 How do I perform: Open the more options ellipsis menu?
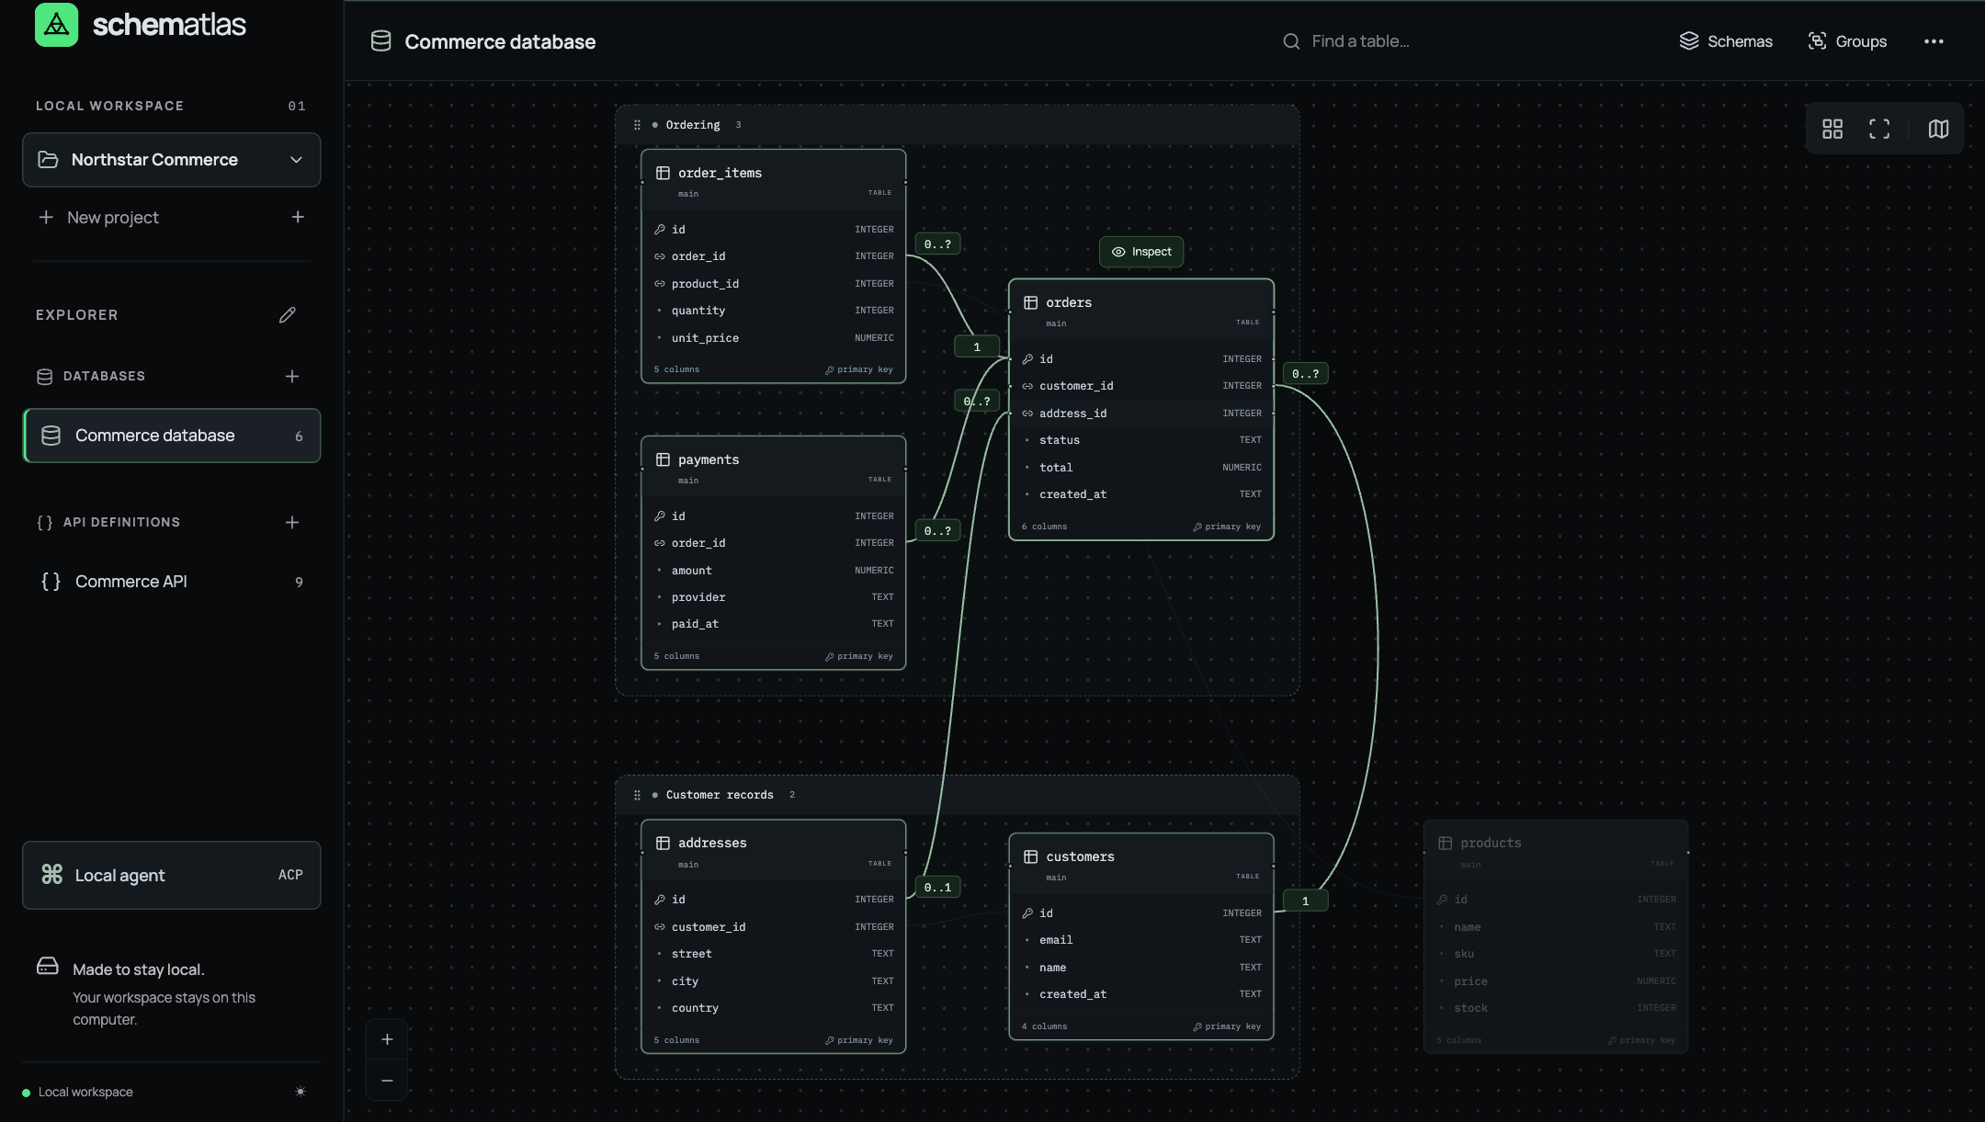click(x=1934, y=41)
